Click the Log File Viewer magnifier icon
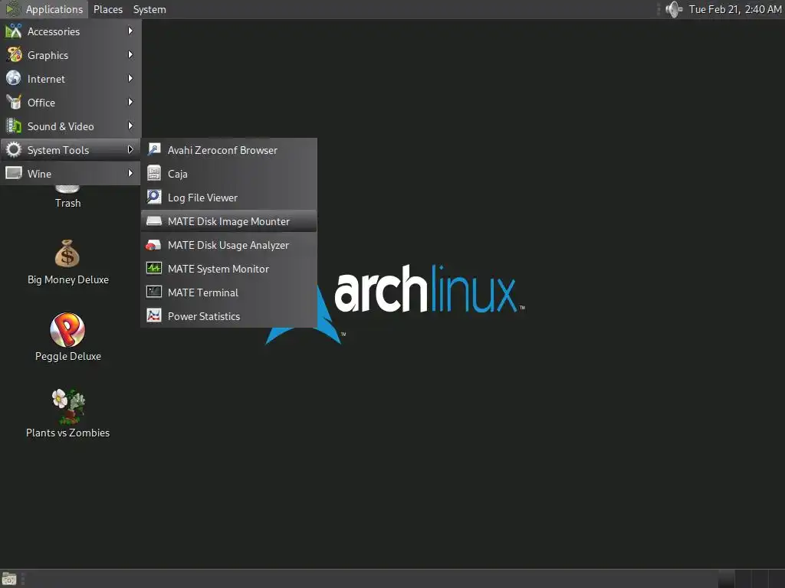 [x=153, y=197]
